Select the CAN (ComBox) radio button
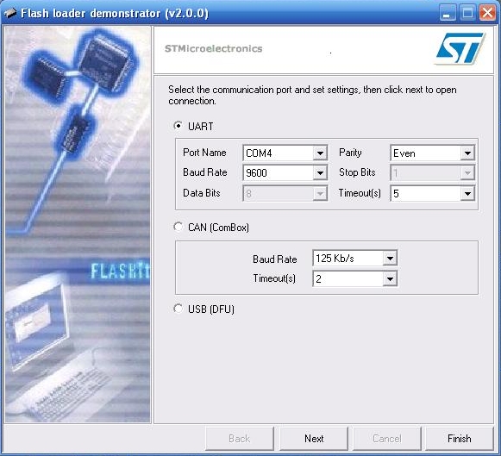 tap(178, 227)
